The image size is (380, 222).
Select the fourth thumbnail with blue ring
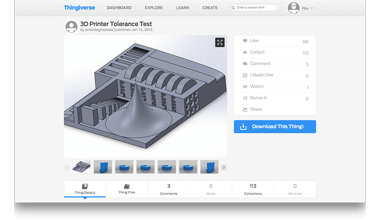pyautogui.click(x=145, y=167)
